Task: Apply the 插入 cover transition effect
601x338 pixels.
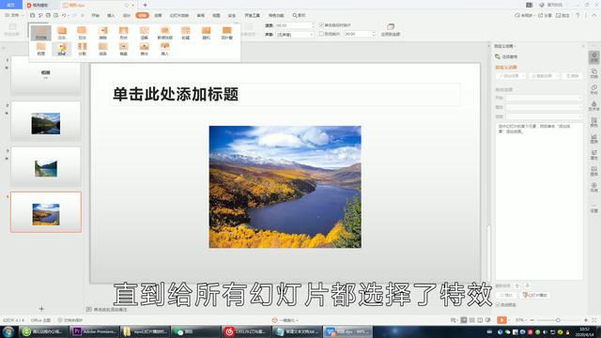Action: tap(165, 49)
